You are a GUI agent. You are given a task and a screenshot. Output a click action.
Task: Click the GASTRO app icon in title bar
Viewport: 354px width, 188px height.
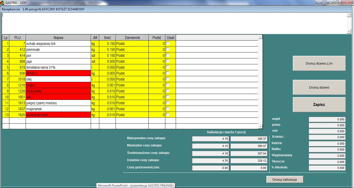pos(3,2)
